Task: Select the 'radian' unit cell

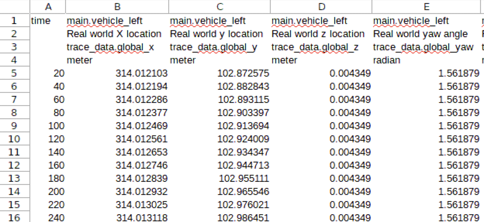Action: tap(387, 61)
